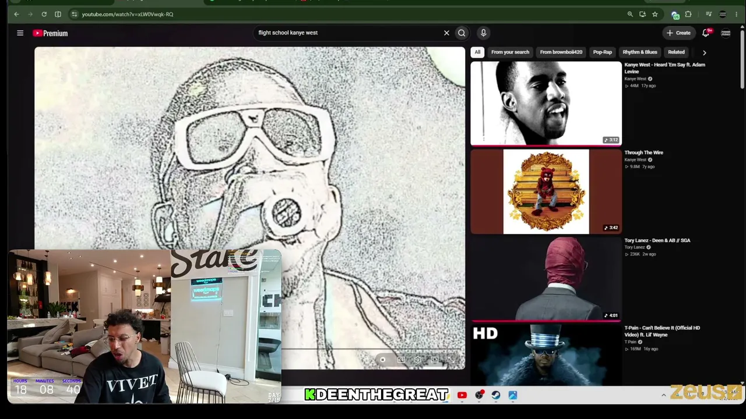Open the YouTube guide hamburger menu
The height and width of the screenshot is (419, 746).
(20, 33)
